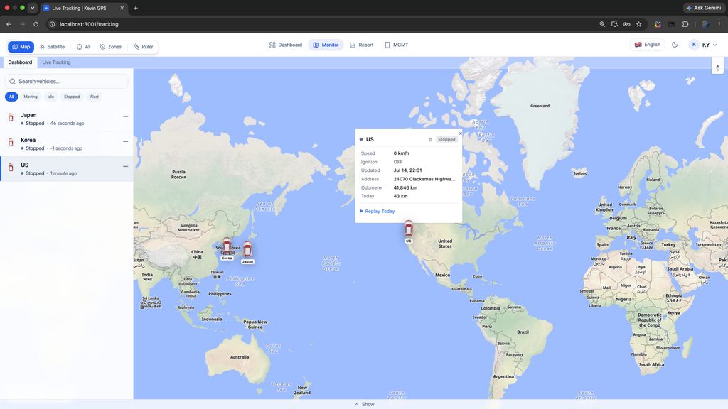Collapse the US row using its dash icon
728x409 pixels.
pyautogui.click(x=125, y=166)
